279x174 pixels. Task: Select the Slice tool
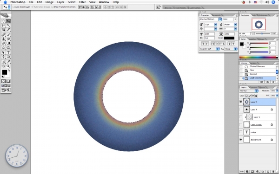(x=8, y=30)
